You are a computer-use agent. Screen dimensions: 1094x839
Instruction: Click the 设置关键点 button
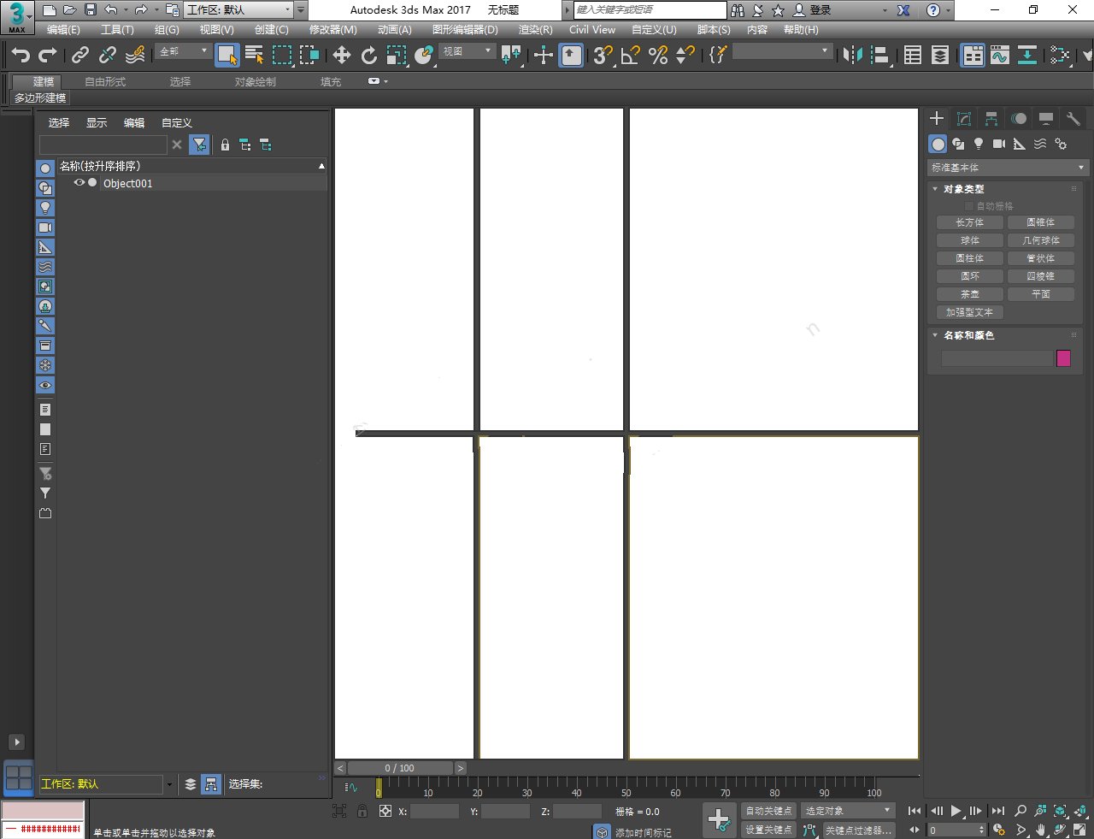coord(768,830)
